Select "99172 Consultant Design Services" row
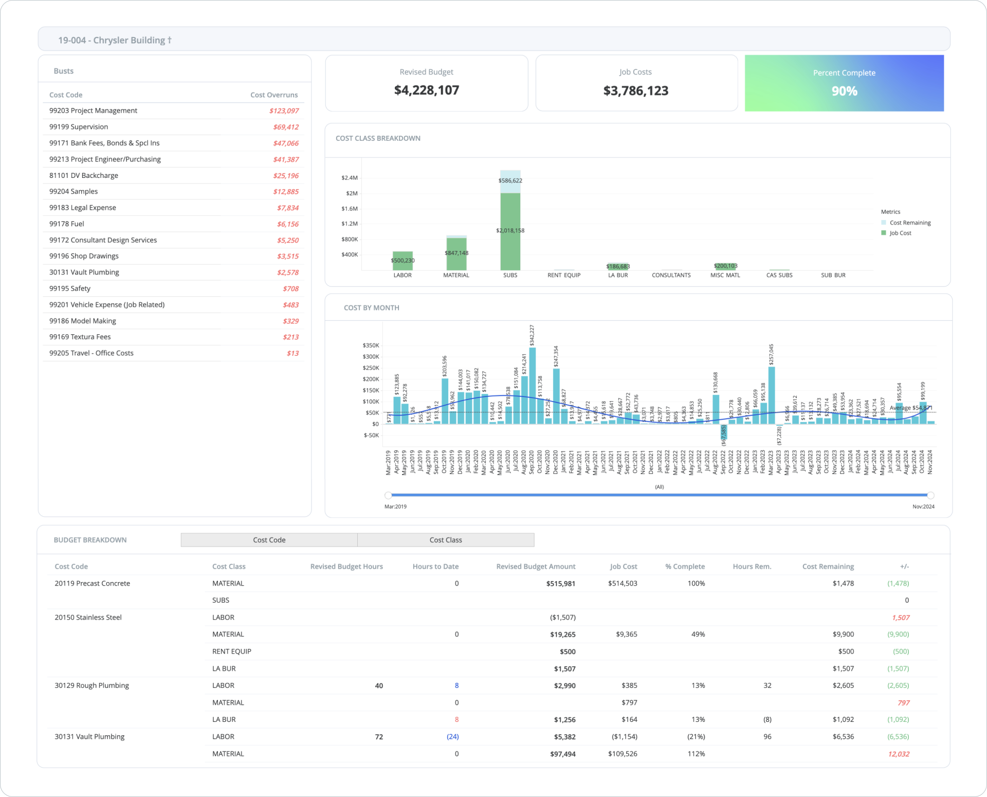The width and height of the screenshot is (987, 797). 174,240
